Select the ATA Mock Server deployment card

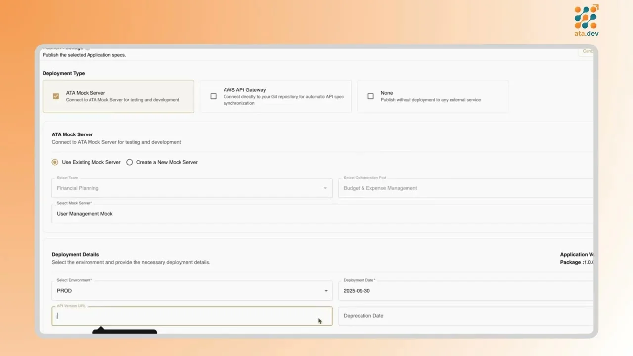click(x=118, y=96)
